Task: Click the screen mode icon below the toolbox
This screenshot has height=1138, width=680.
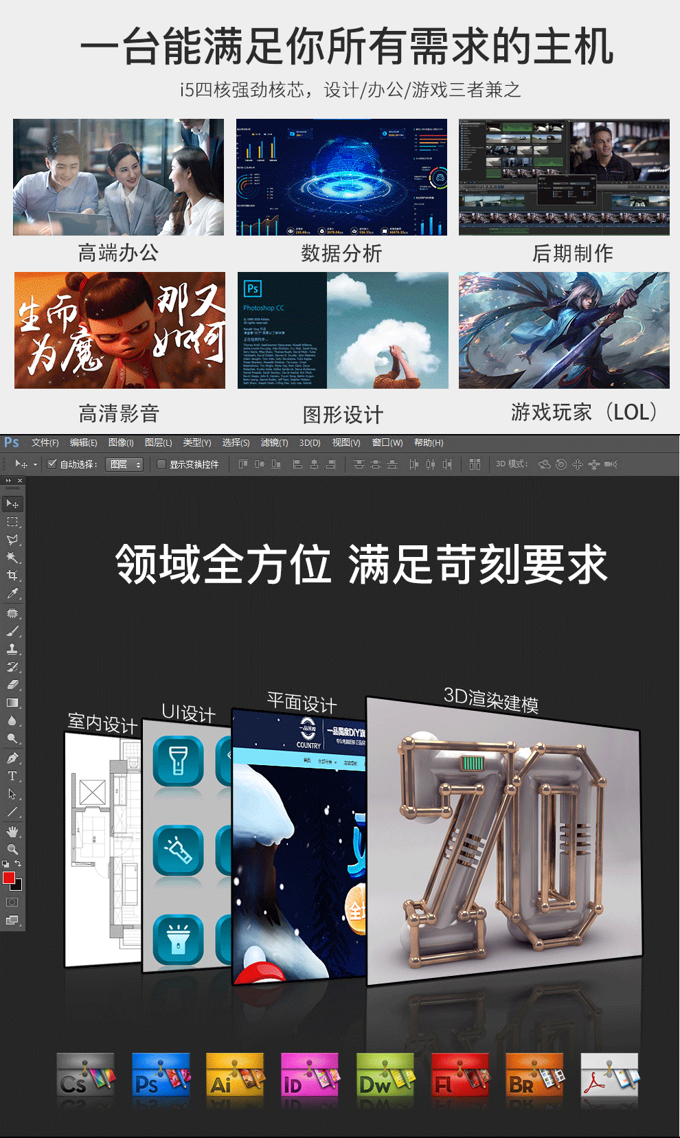Action: coord(12,920)
